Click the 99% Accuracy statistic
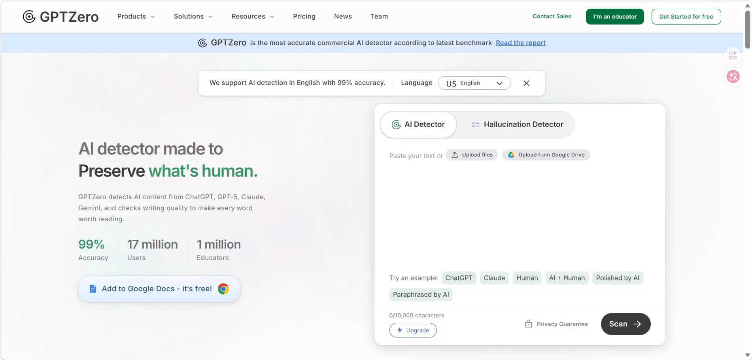This screenshot has height=360, width=752. tap(93, 250)
